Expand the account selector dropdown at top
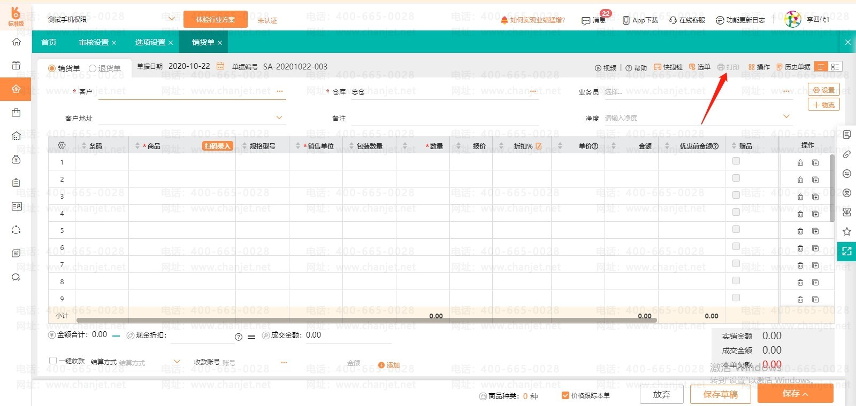 point(172,19)
